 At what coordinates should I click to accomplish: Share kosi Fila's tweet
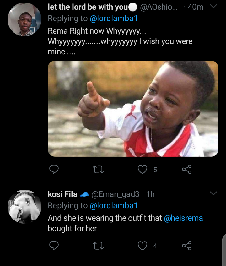pos(187,246)
